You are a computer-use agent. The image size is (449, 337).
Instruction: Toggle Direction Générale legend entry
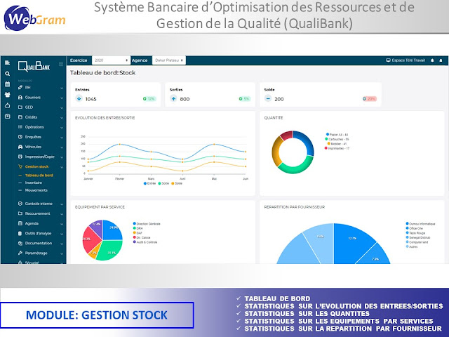click(147, 224)
